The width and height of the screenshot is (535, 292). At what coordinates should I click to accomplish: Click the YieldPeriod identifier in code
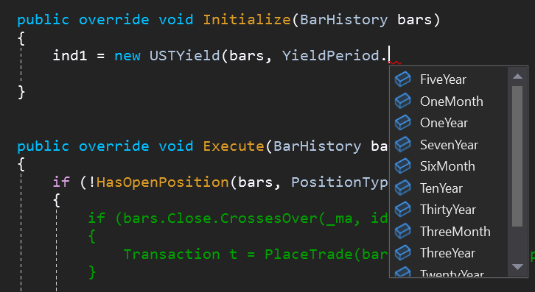(x=331, y=56)
